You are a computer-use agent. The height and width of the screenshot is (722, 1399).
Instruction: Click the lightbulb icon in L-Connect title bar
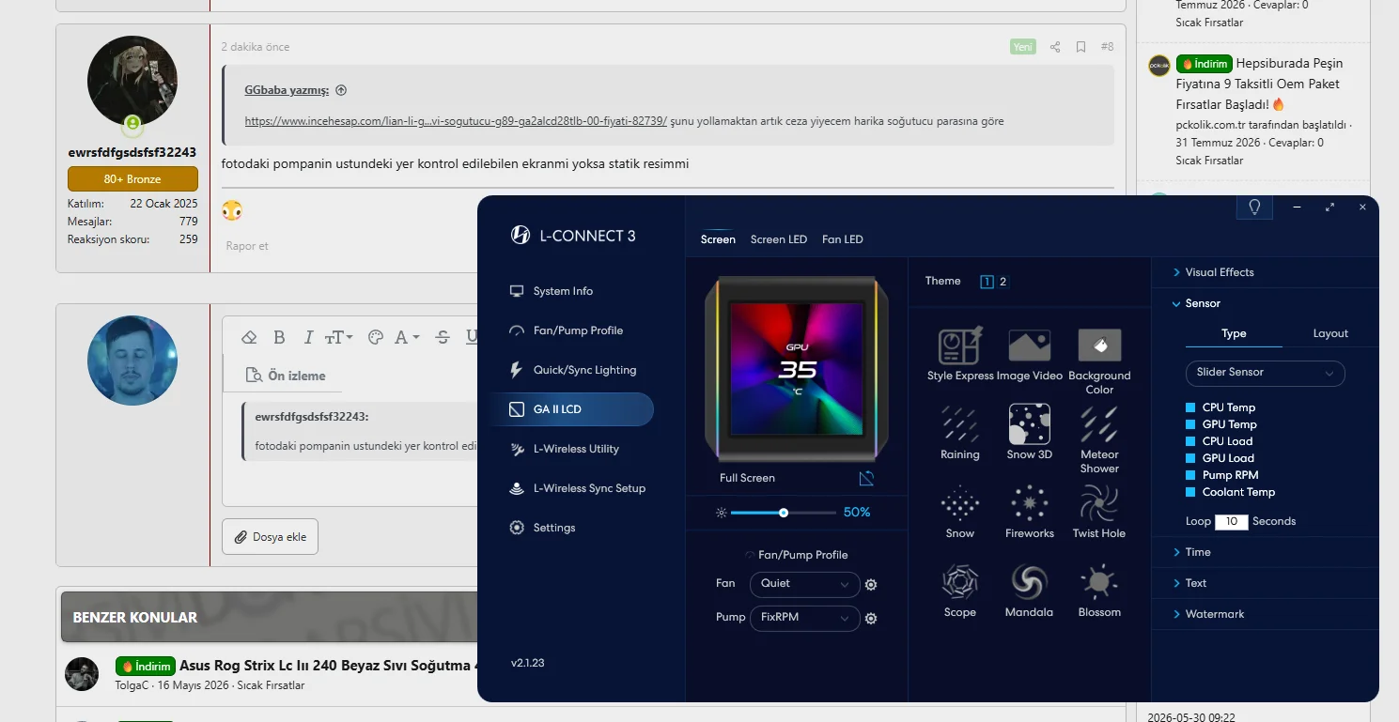[x=1254, y=207]
